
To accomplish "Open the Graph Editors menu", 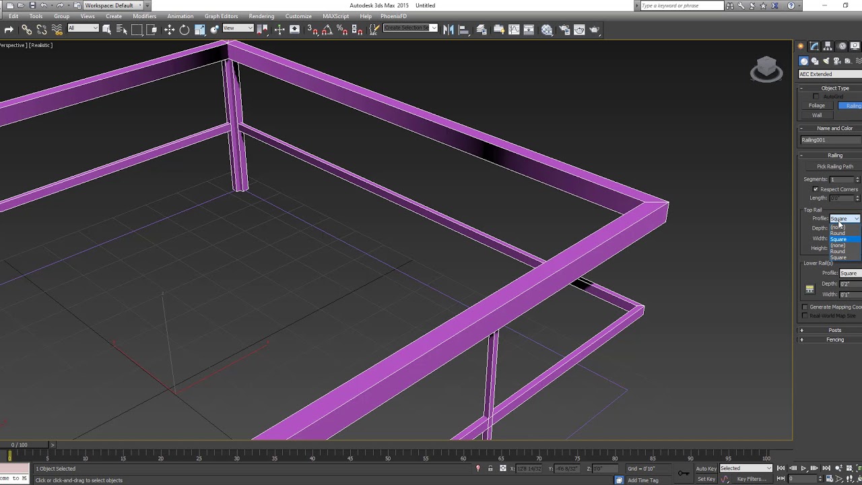I will 221,16.
